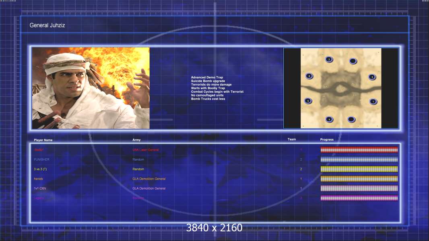
Task: Click the Suicide Bomb upgrade line
Action: click(208, 81)
